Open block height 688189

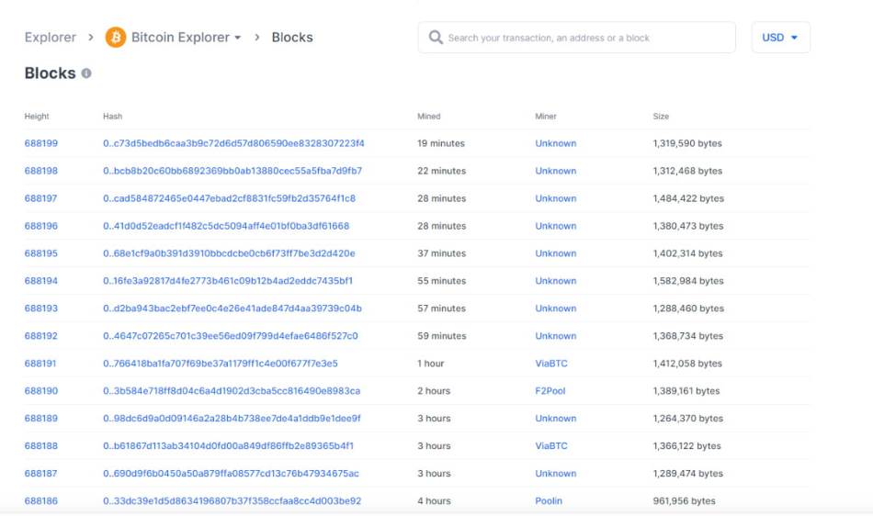41,419
